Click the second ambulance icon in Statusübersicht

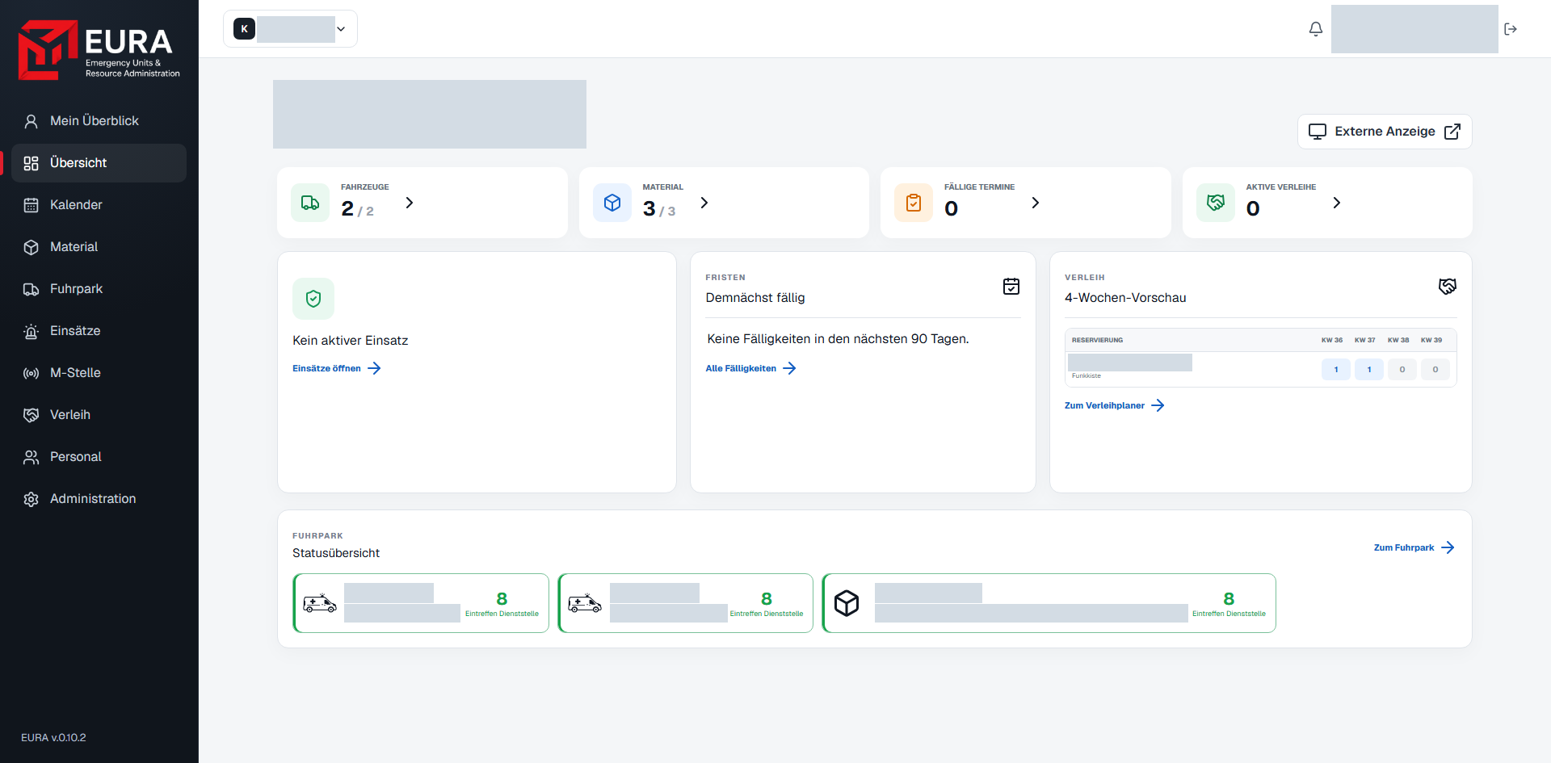[x=585, y=603]
